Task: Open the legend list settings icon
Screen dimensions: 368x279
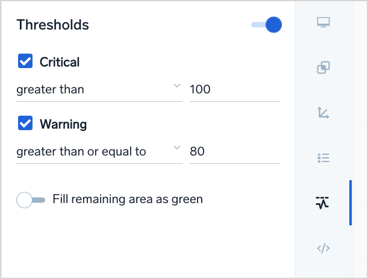Action: click(x=323, y=158)
